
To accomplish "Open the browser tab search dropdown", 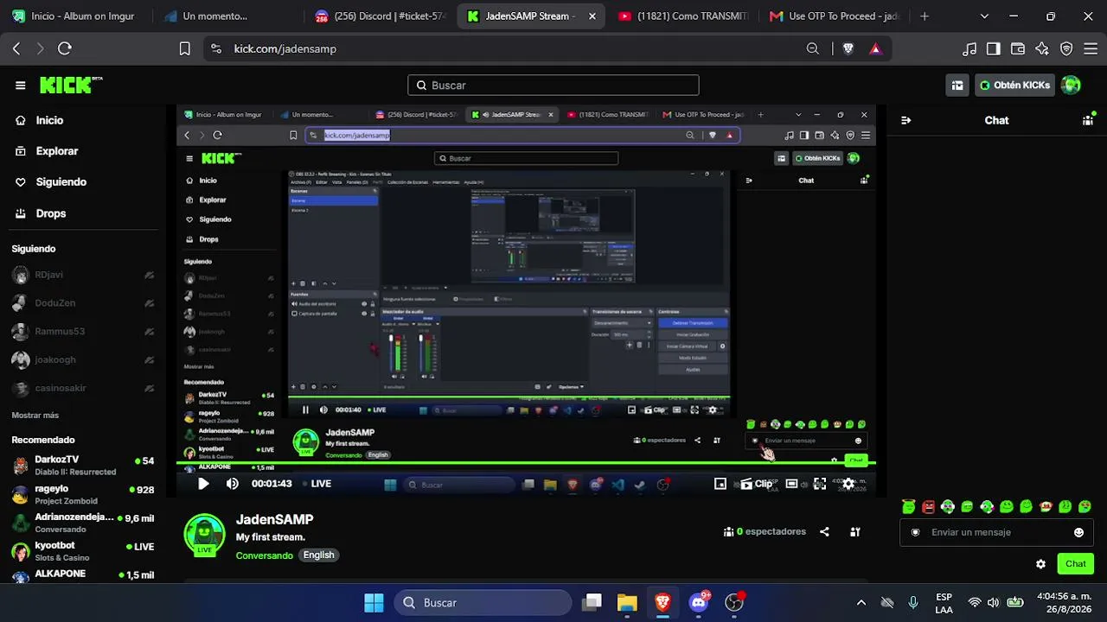I will click(984, 16).
